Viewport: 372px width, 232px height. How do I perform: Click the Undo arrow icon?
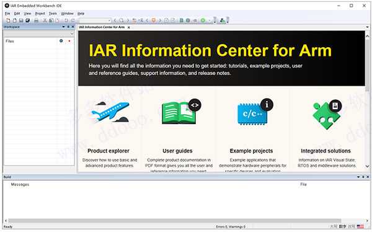[x=66, y=20]
